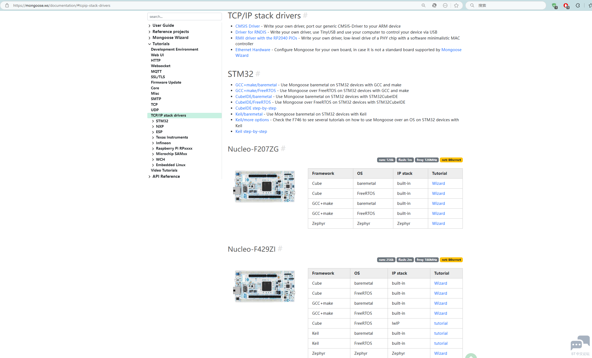The image size is (592, 358).
Task: Open tutorial link for F429ZI lwIP row
Action: [441, 323]
